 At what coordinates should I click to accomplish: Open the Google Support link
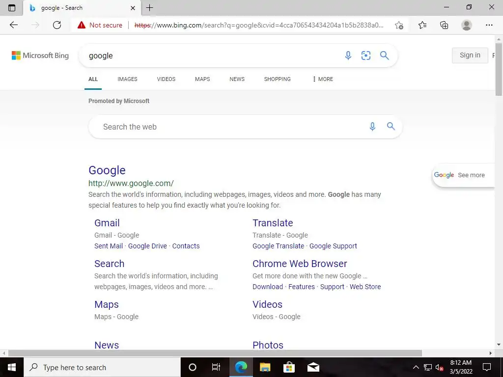point(333,246)
